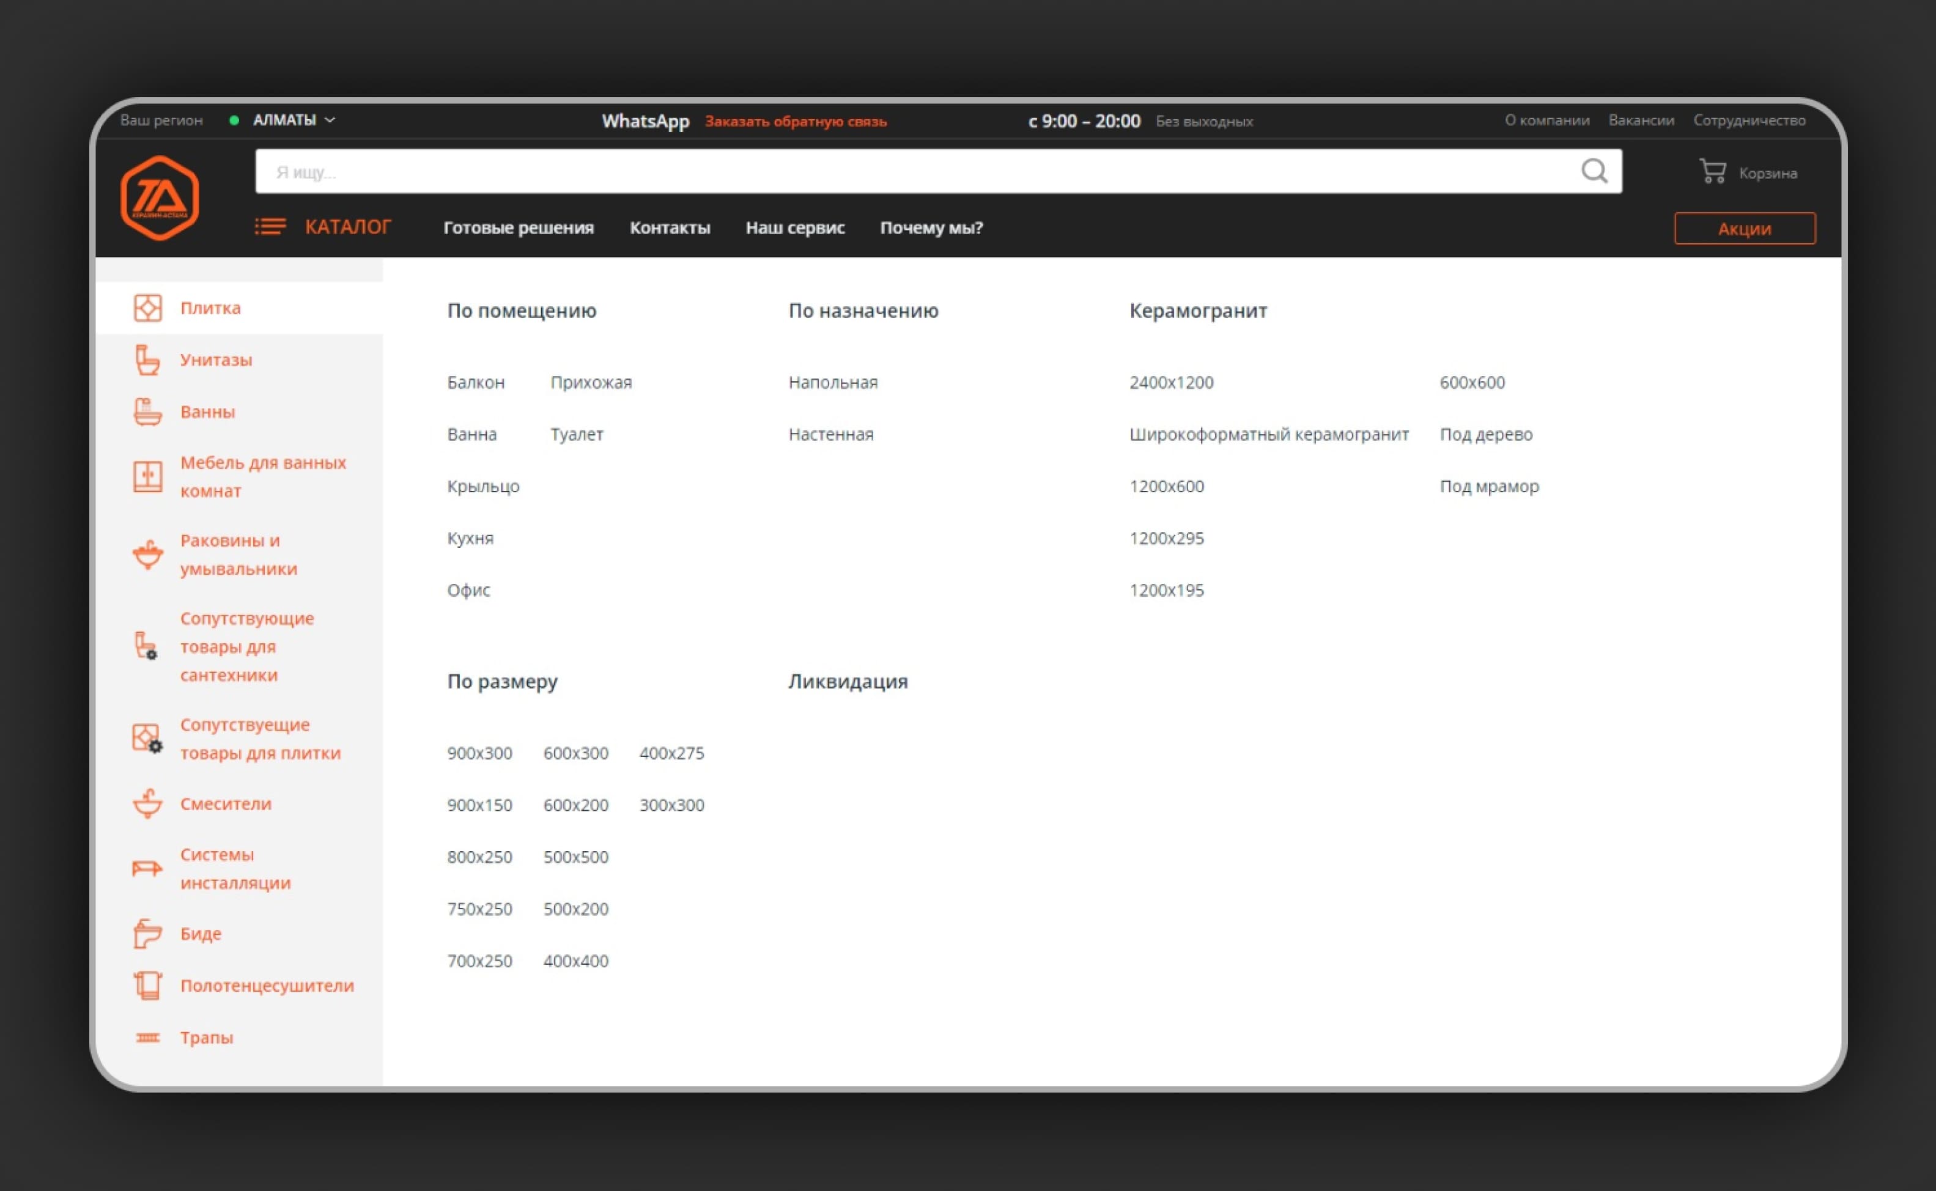1936x1191 pixels.
Task: Click the Унитазы toilet icon
Action: tap(147, 360)
